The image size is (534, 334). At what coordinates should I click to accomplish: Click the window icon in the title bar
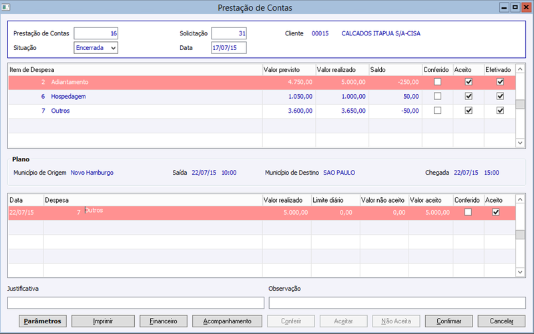6,7
